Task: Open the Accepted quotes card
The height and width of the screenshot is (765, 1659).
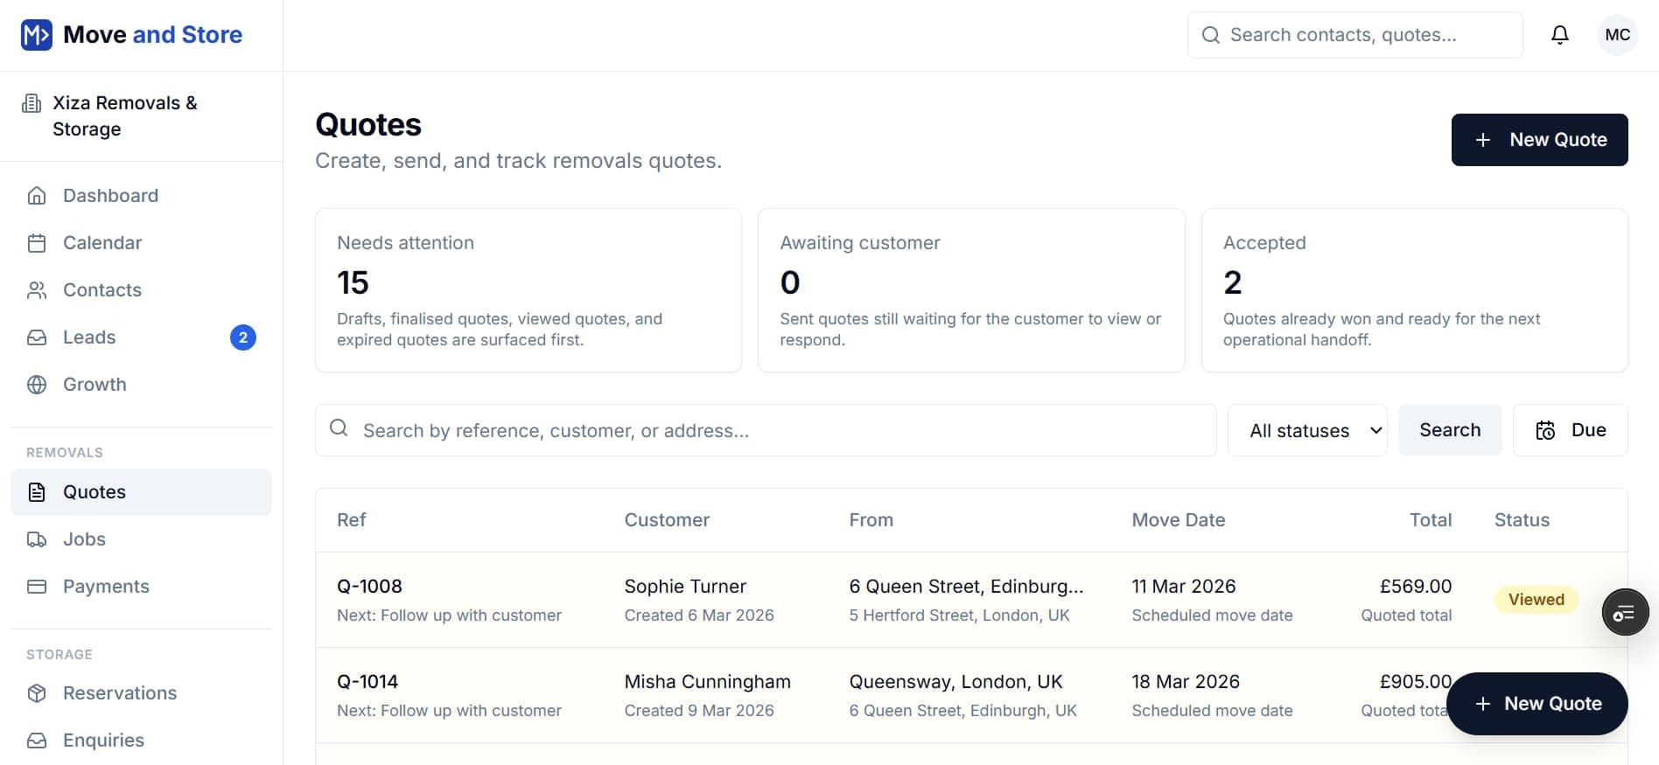Action: pos(1414,290)
